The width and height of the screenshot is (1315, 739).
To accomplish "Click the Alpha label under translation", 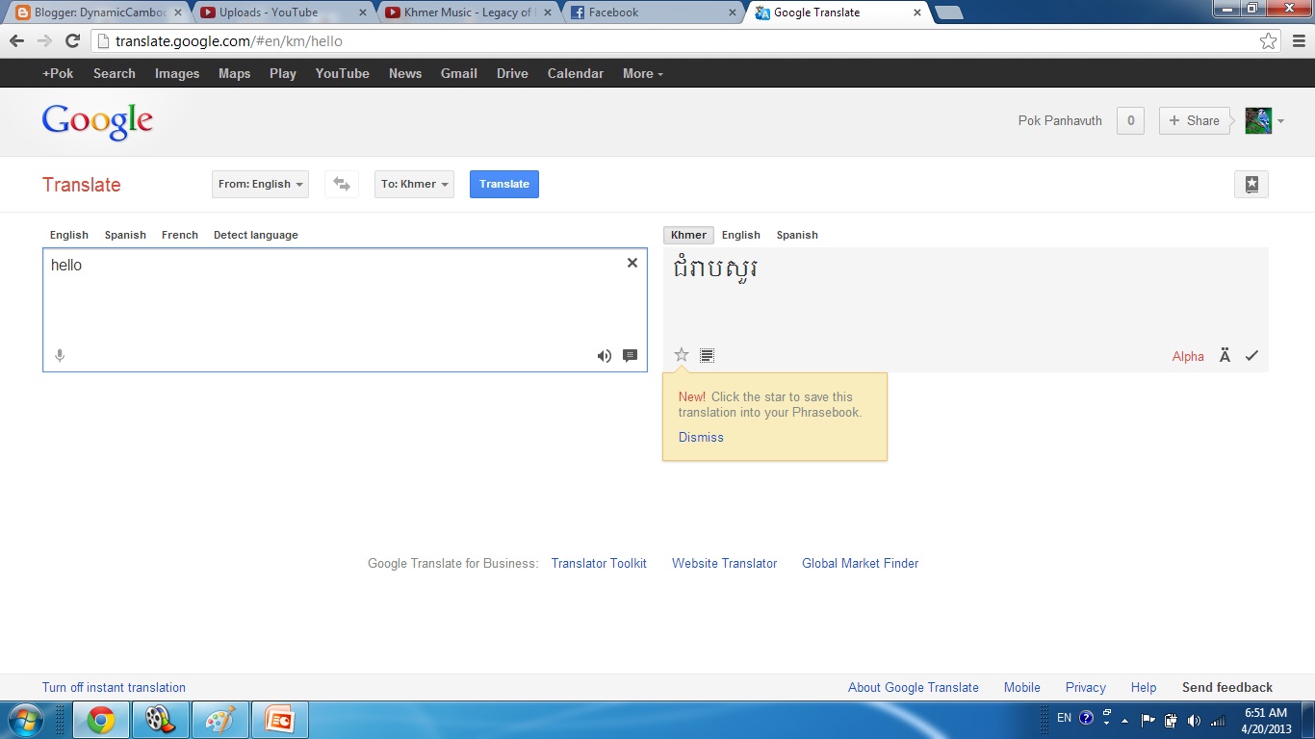I will pos(1188,356).
